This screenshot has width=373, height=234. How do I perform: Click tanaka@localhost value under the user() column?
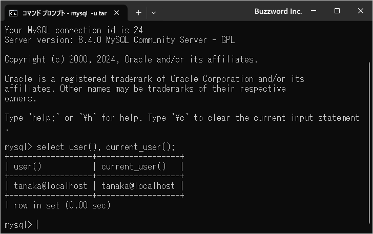click(x=50, y=186)
